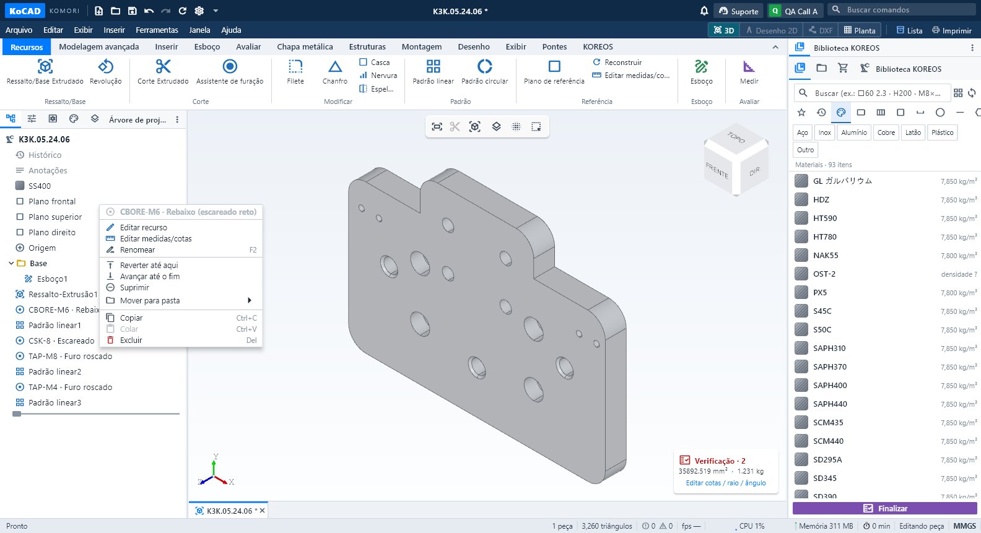
Task: Click the zoom-to-fit icon in viewport toolbar
Action: (437, 127)
